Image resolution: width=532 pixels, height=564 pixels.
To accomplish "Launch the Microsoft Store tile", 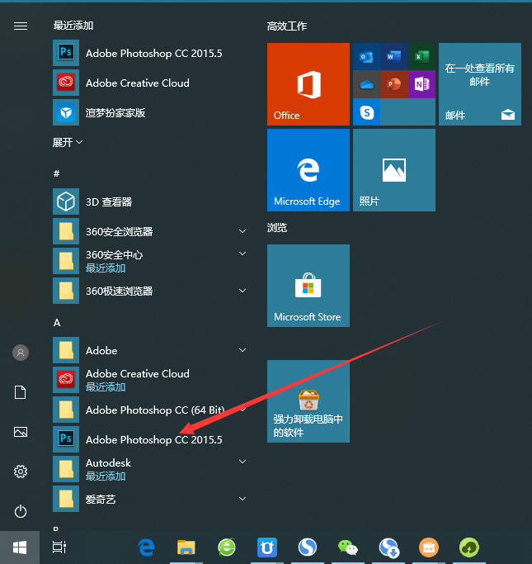I will pos(308,286).
